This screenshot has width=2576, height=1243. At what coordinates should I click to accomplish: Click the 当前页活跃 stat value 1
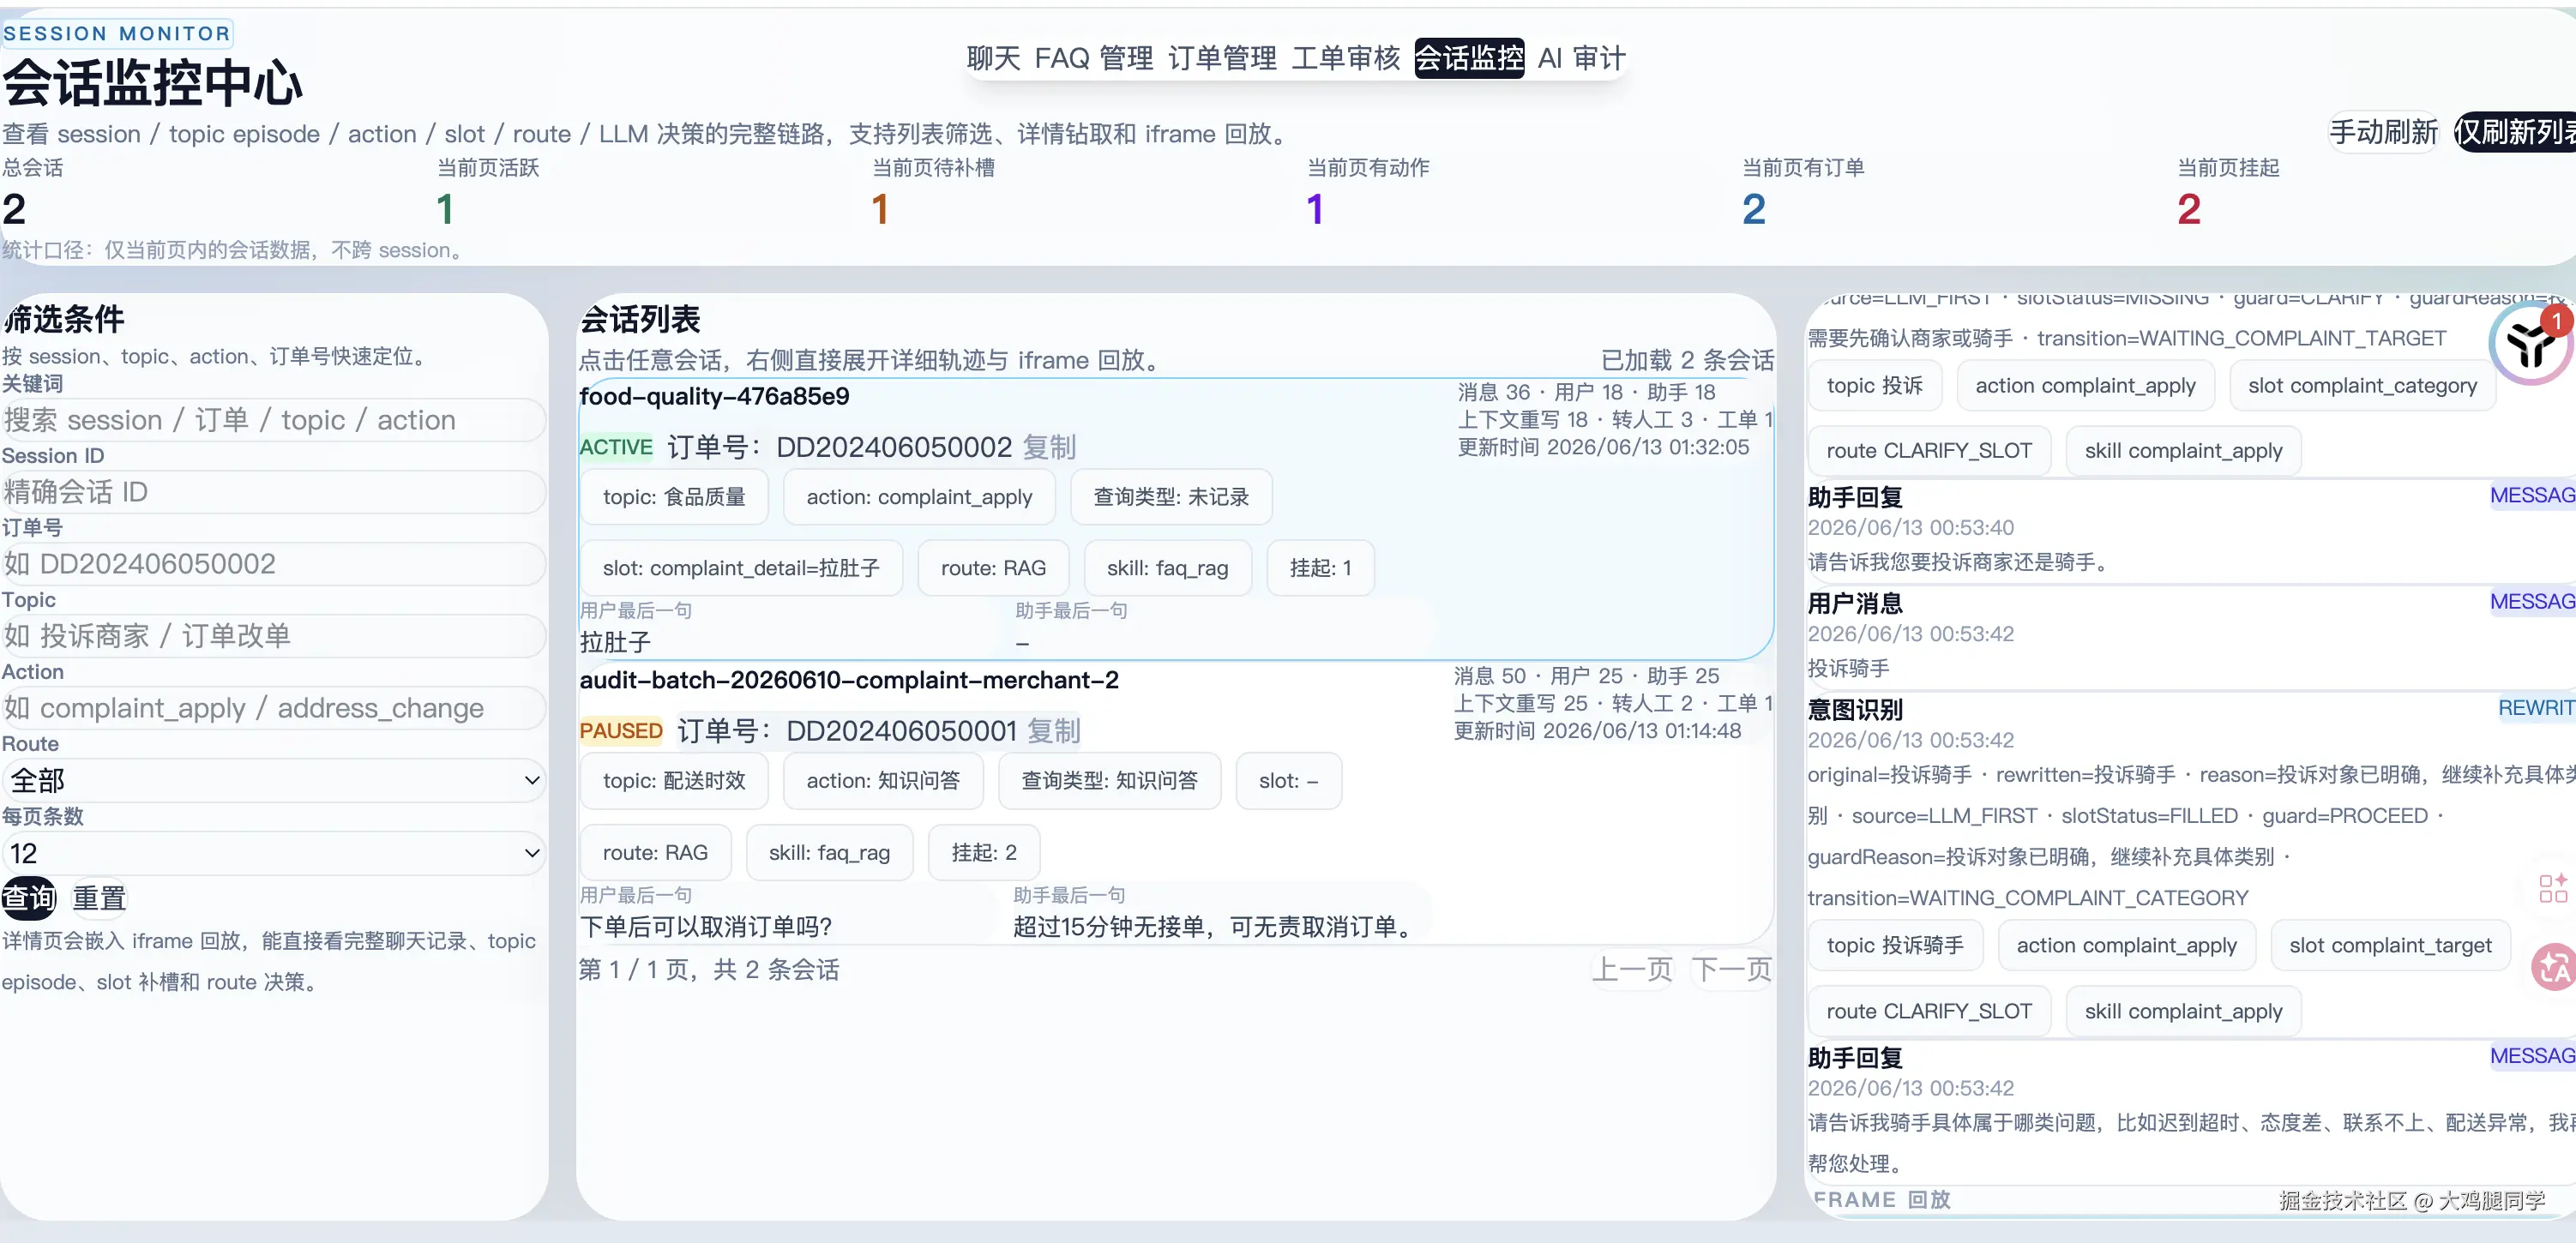(445, 209)
